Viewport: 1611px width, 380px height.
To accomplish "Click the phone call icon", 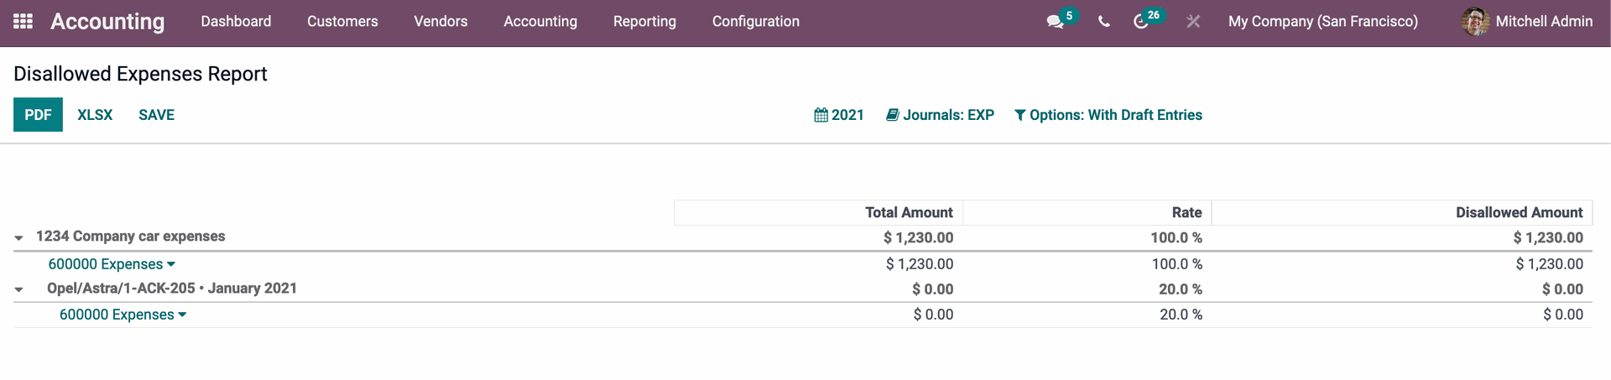I will pyautogui.click(x=1104, y=22).
